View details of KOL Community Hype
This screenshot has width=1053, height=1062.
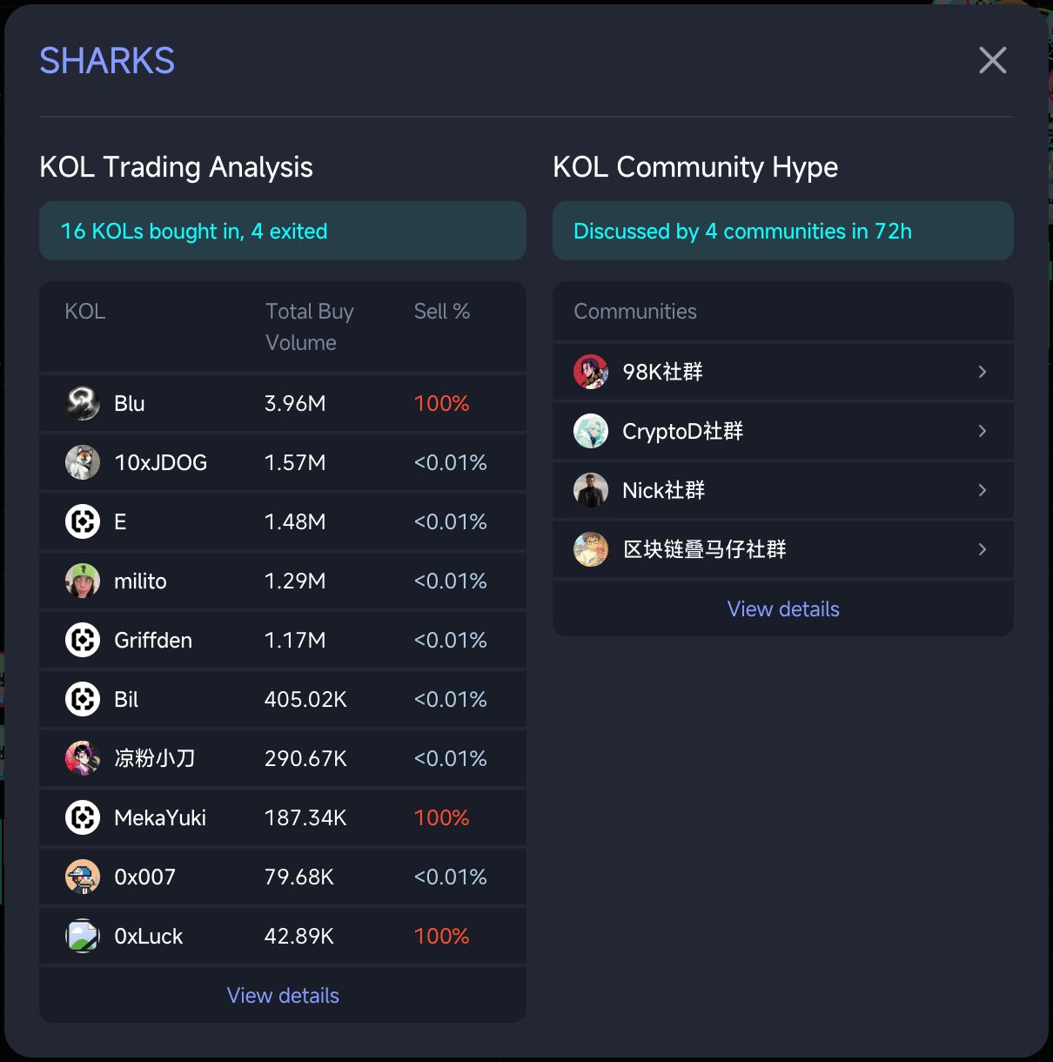coord(783,608)
